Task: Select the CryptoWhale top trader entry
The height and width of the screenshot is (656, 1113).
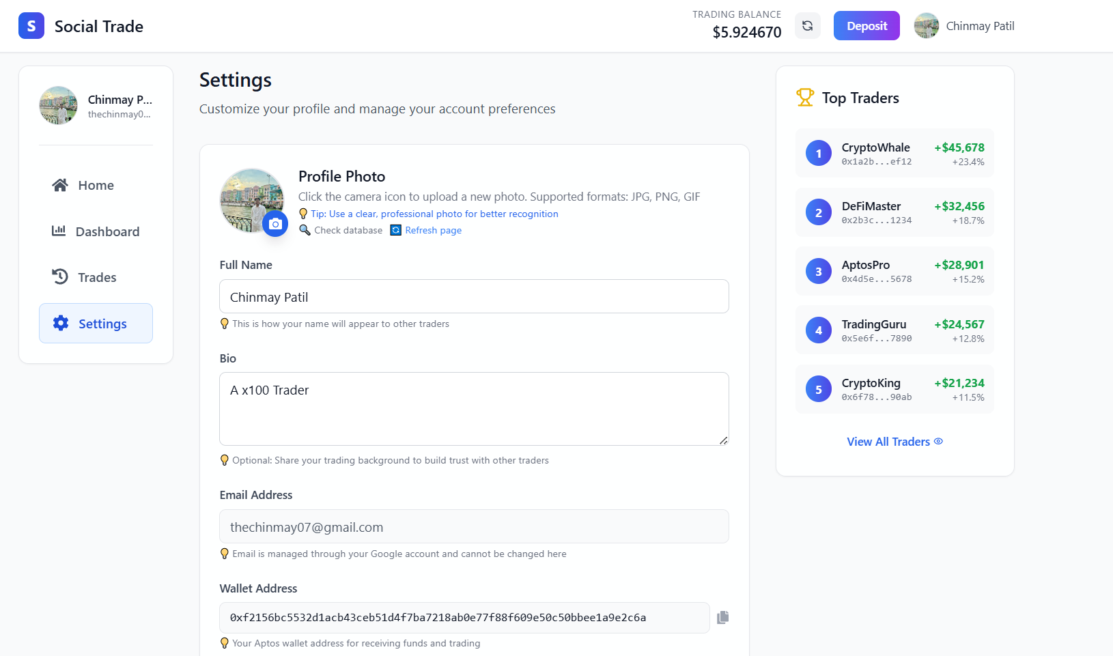Action: click(894, 154)
